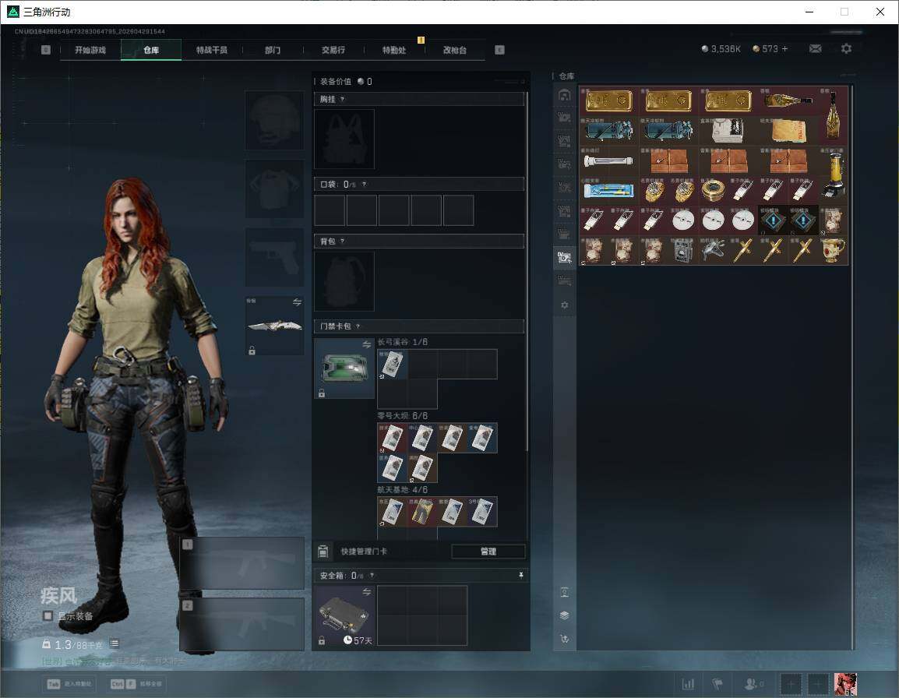Select the safe box case item
The height and width of the screenshot is (698, 899).
pyautogui.click(x=344, y=615)
